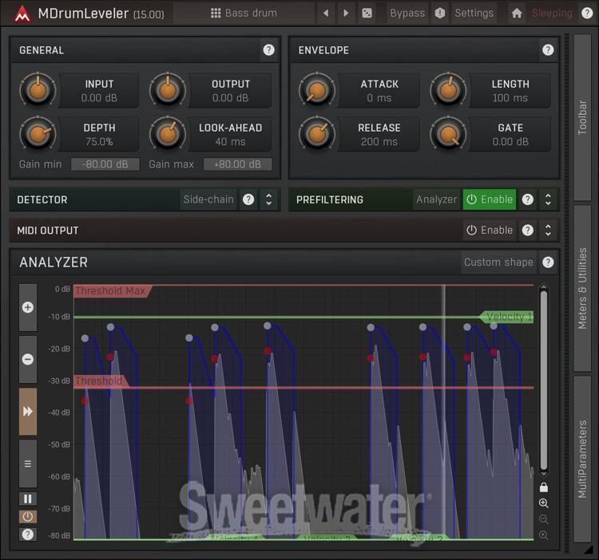Open the Settings menu
The height and width of the screenshot is (560, 599).
tap(474, 13)
